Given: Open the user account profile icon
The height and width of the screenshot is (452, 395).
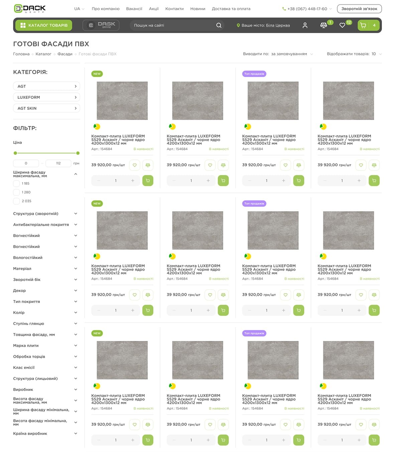Looking at the screenshot, I should (305, 25).
